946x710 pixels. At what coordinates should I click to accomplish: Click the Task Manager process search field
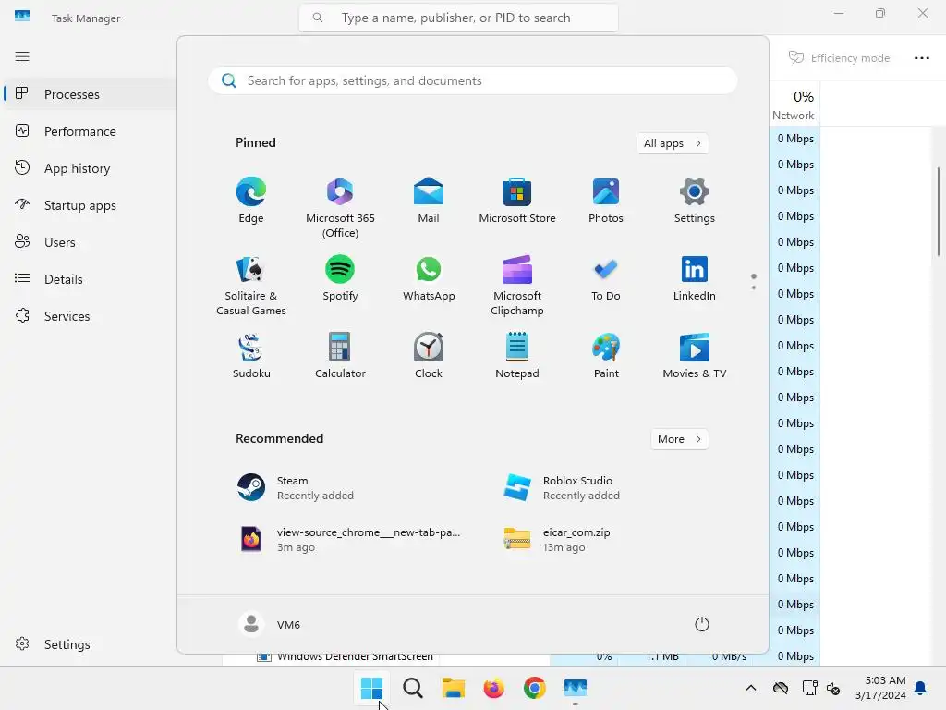click(x=458, y=18)
